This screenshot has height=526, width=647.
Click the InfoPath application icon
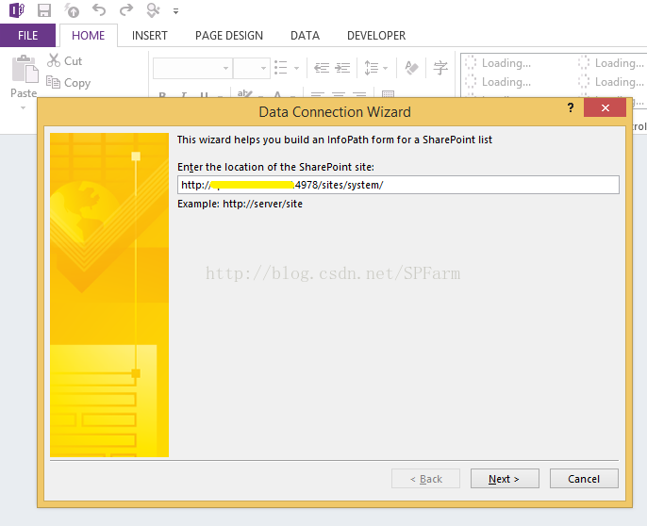point(17,10)
